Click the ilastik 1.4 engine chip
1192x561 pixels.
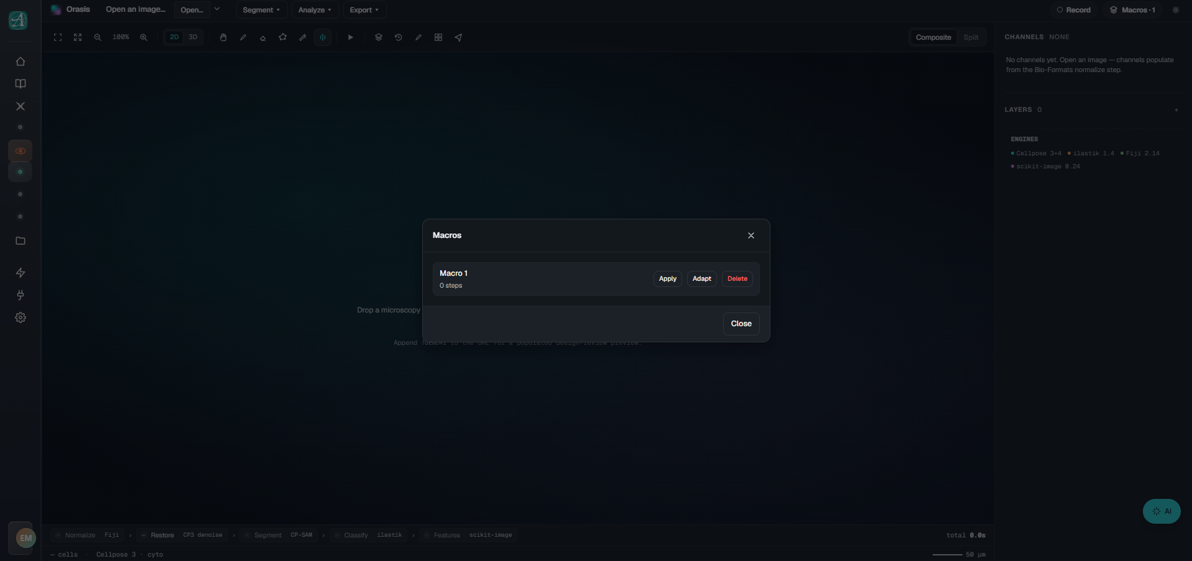[1091, 153]
